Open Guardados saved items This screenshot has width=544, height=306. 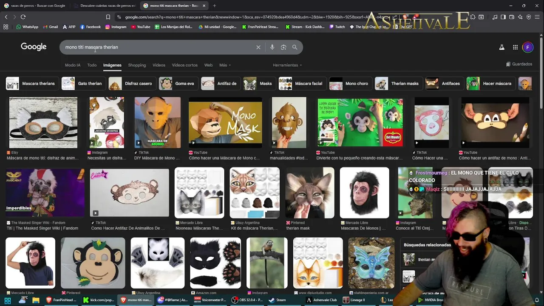click(519, 64)
